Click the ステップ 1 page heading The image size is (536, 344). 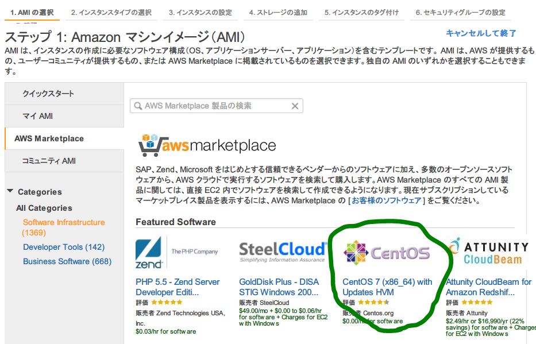125,37
